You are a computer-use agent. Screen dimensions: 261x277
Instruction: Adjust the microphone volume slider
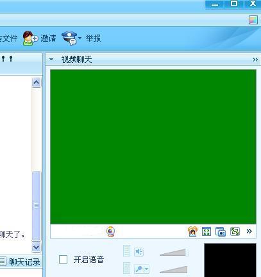tap(174, 269)
